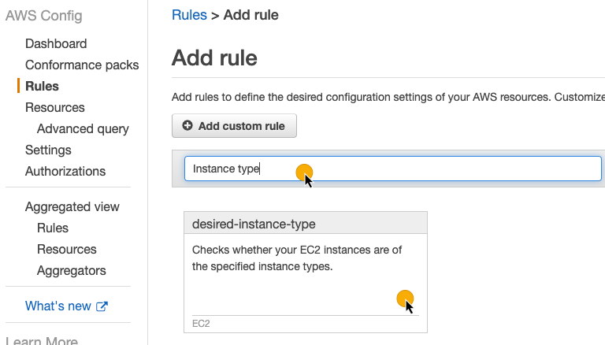Select Rules in the sidebar
The height and width of the screenshot is (345, 605).
coord(42,87)
